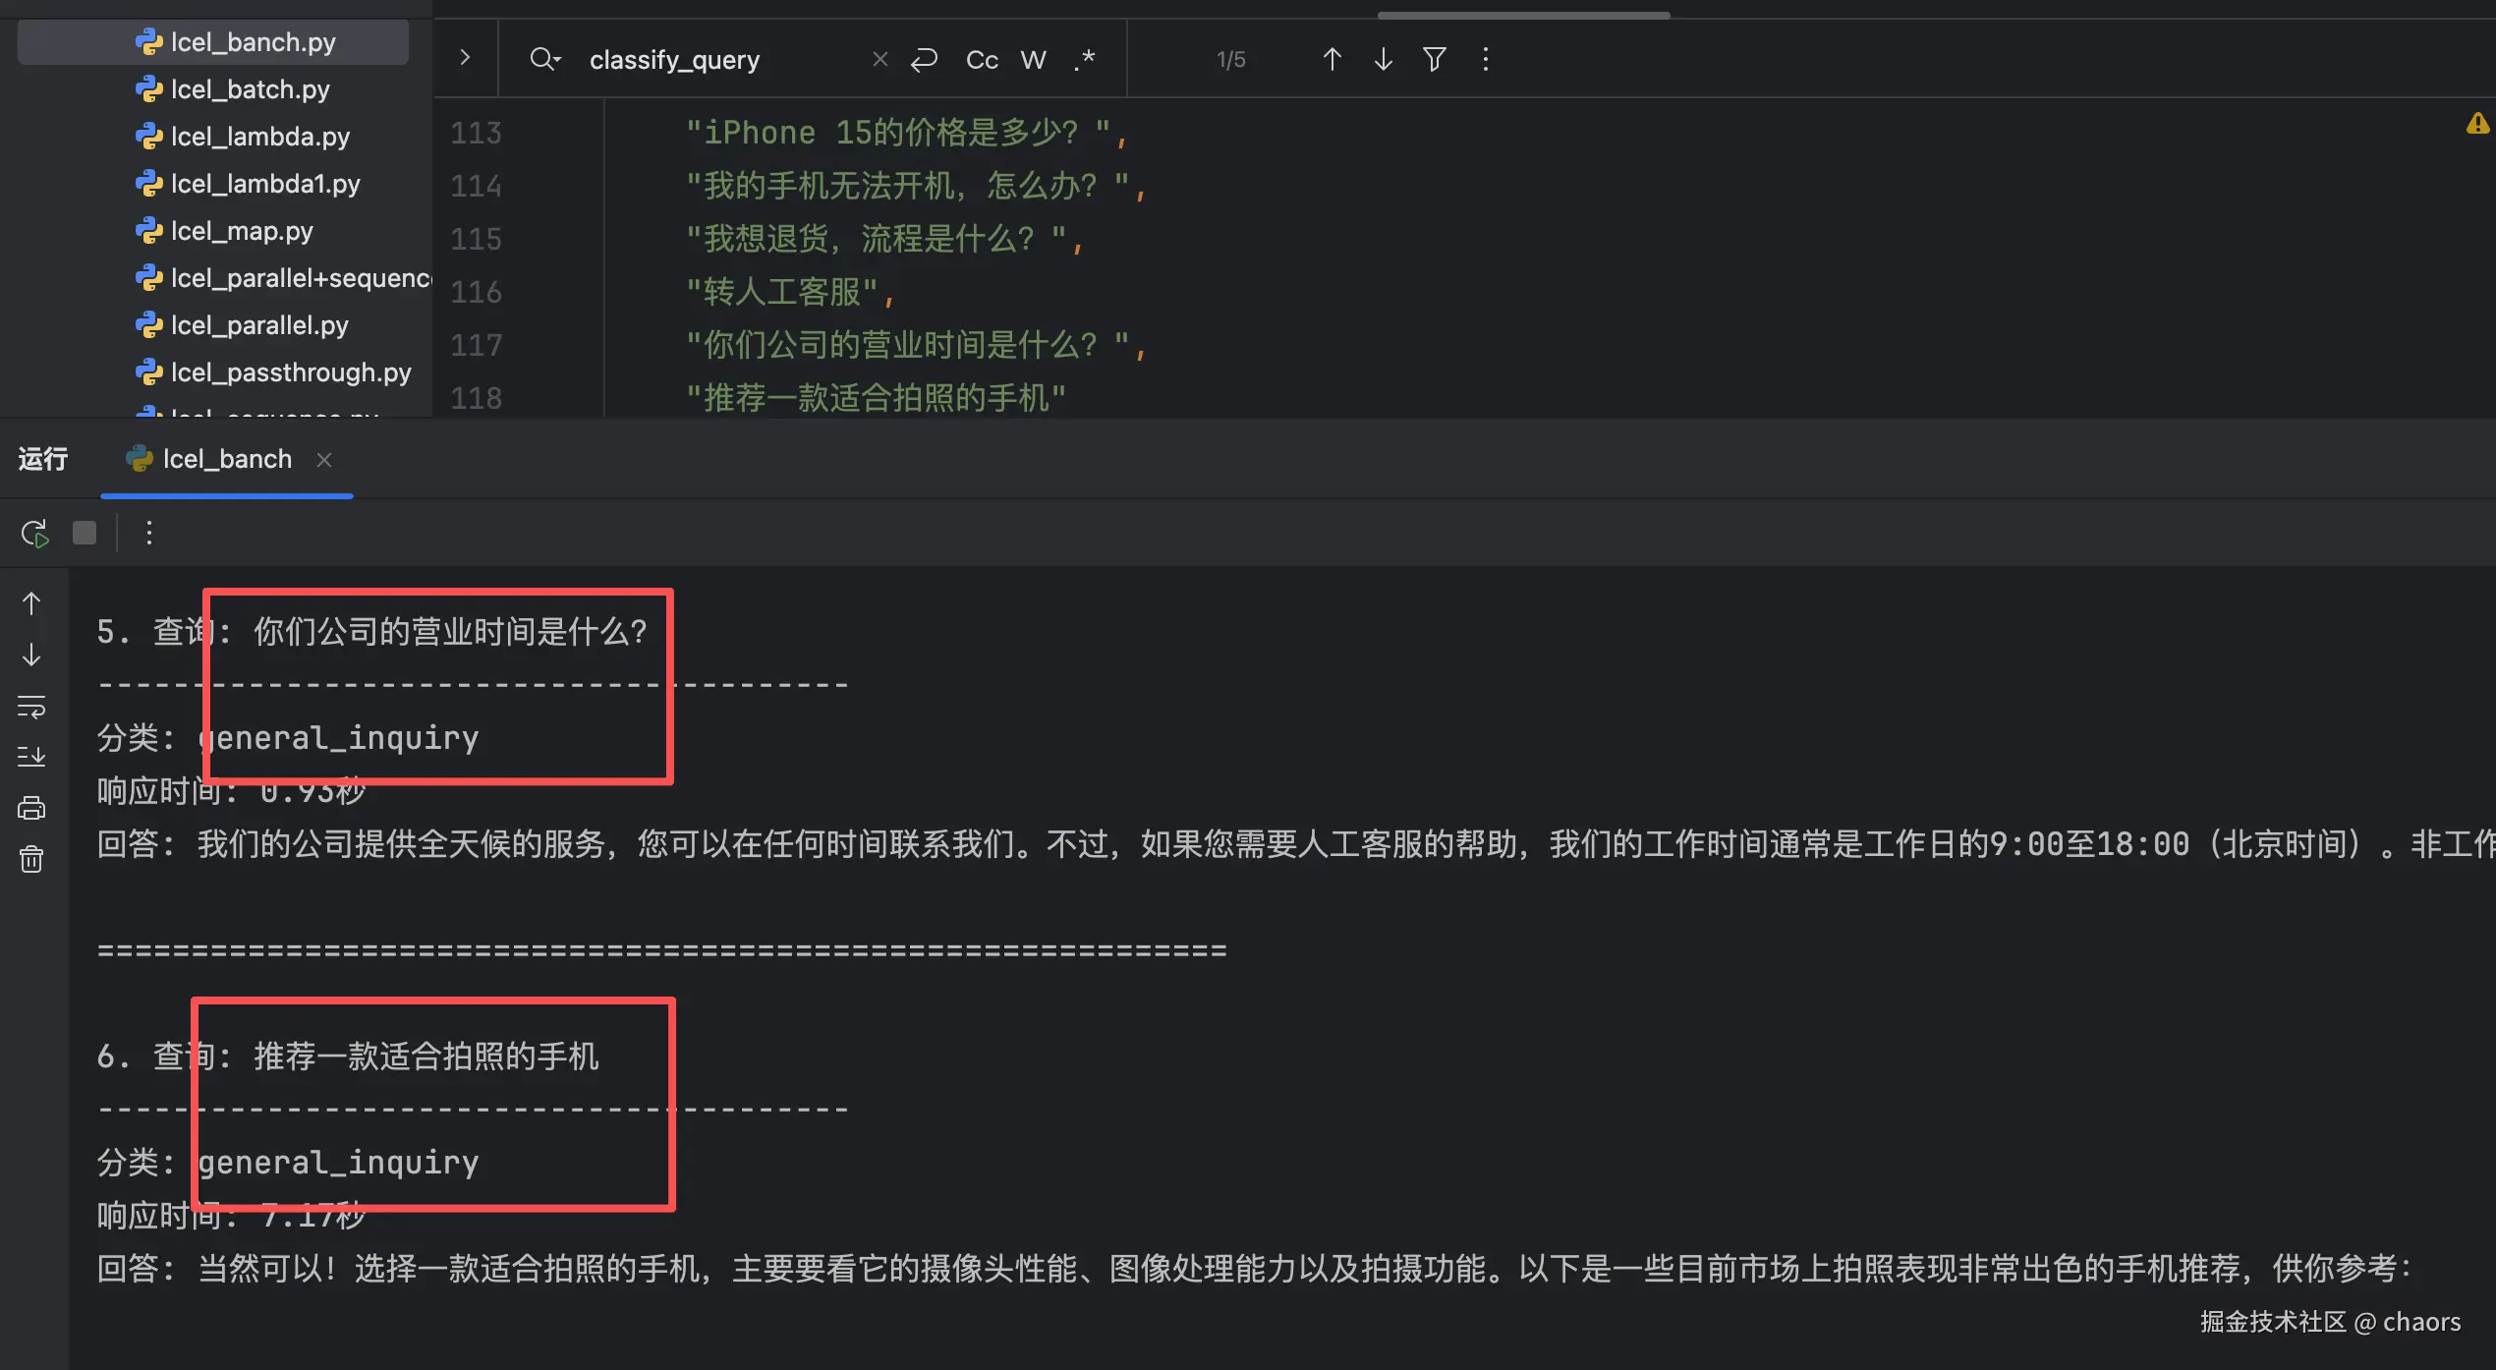Toggle soft-wrap in console output
The height and width of the screenshot is (1370, 2496).
point(31,706)
